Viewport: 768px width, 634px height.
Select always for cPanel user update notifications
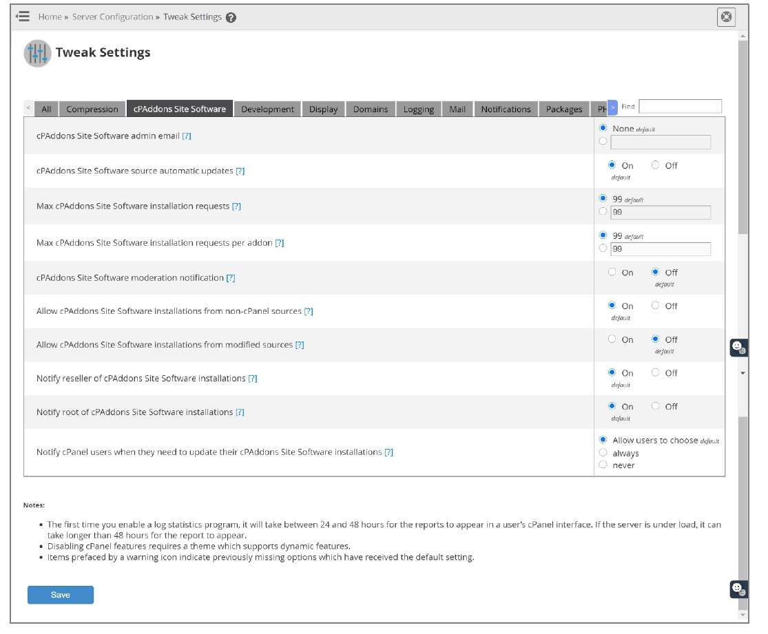603,452
